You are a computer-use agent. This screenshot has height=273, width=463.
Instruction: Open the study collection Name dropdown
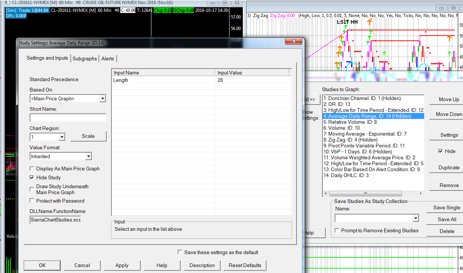pos(416,218)
